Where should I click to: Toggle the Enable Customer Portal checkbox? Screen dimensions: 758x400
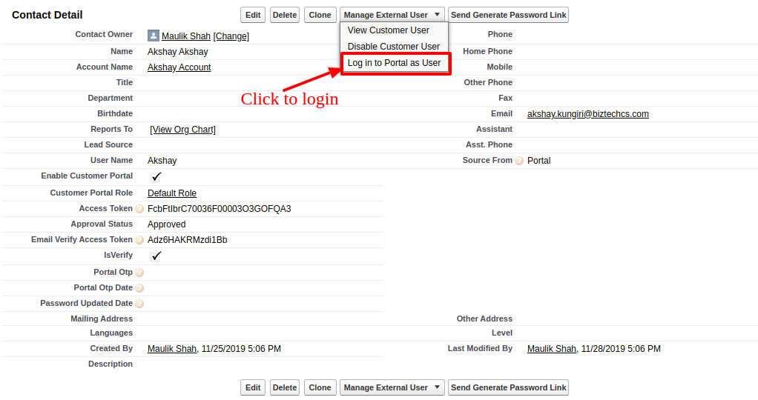156,177
